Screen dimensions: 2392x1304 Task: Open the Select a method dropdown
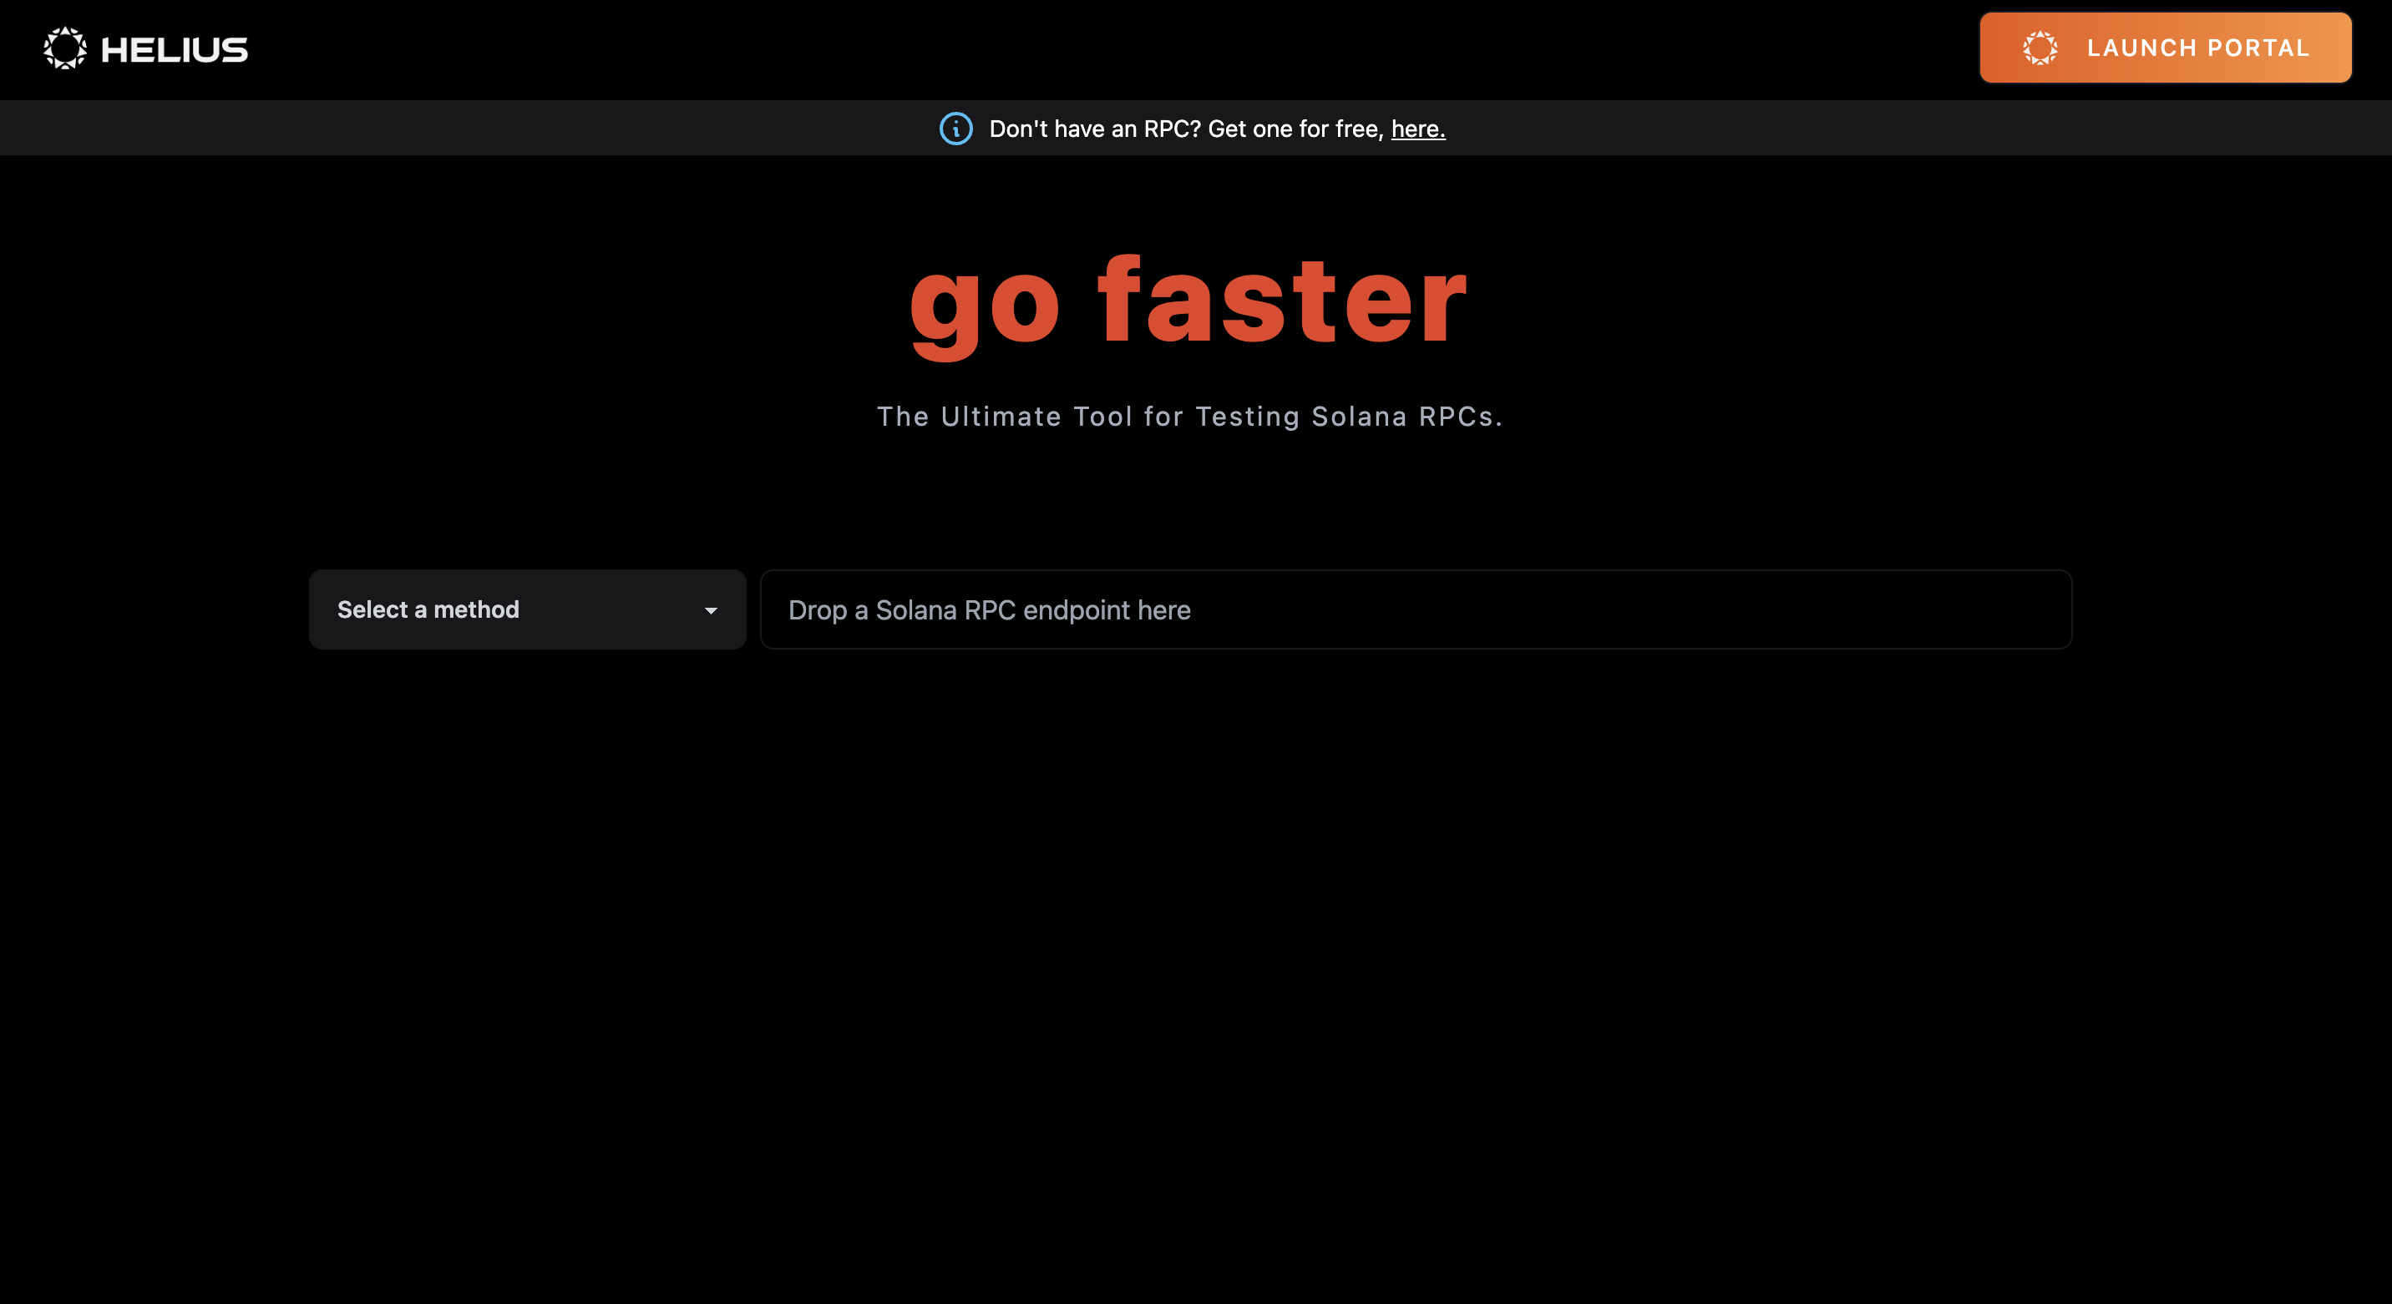click(x=526, y=609)
